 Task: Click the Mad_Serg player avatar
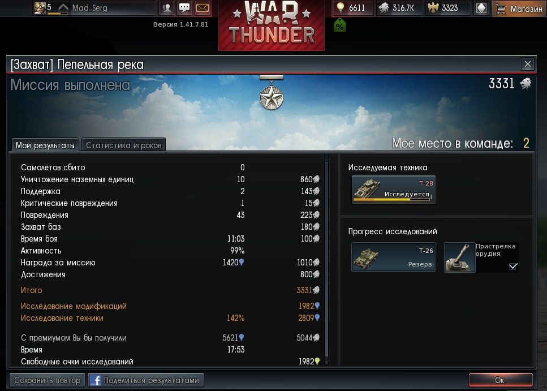pyautogui.click(x=40, y=8)
